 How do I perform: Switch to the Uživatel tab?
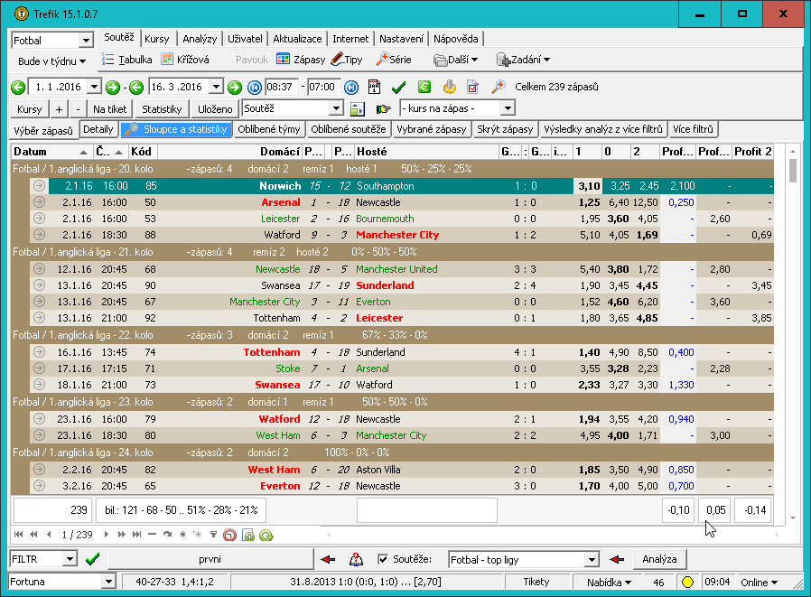point(245,39)
